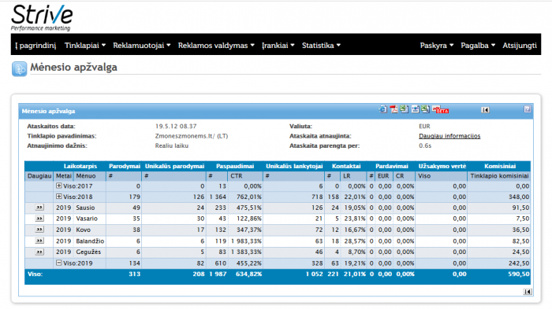
Task: Click currency value EUR in report info
Action: (424, 126)
